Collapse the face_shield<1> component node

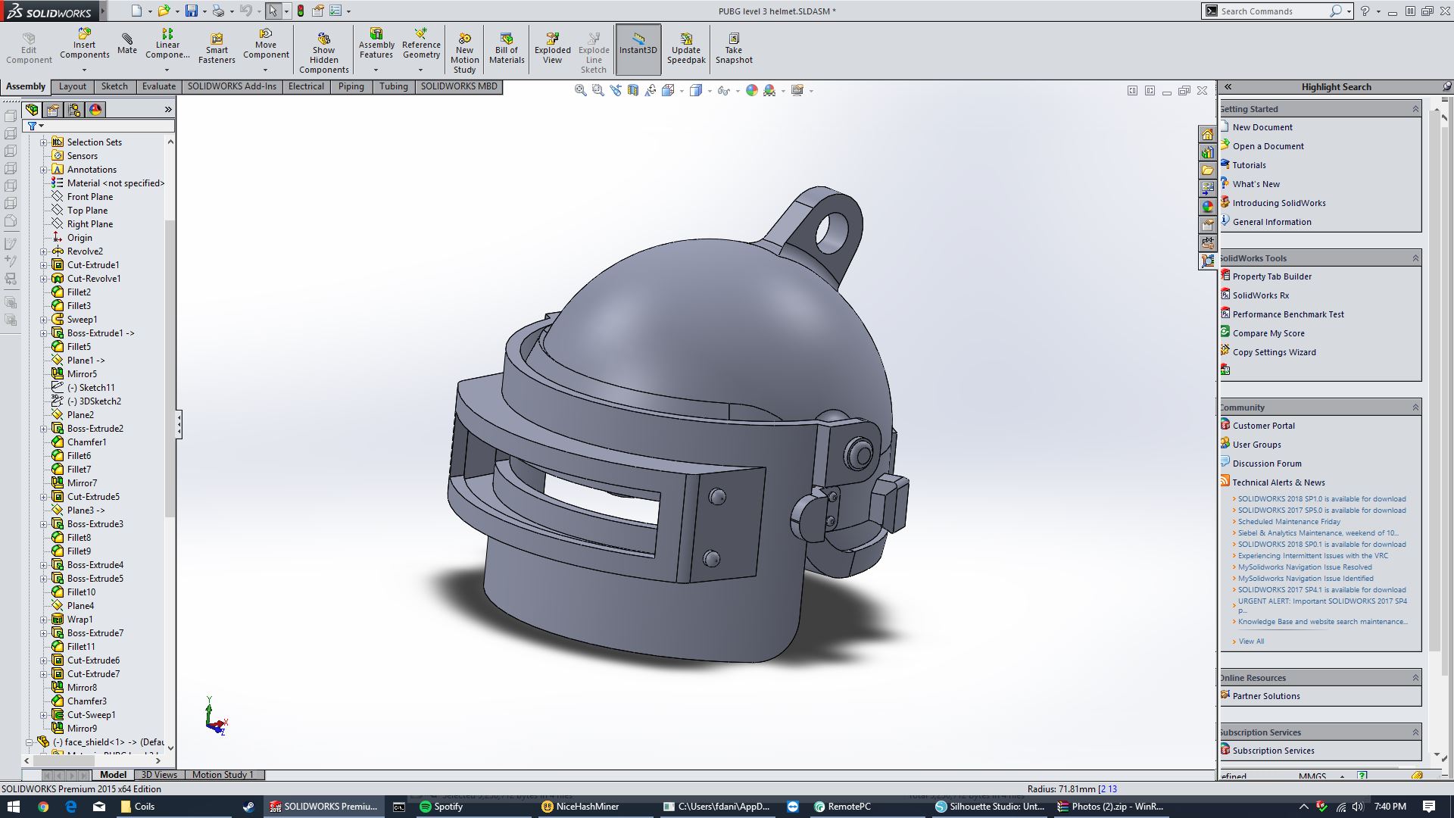click(x=30, y=742)
